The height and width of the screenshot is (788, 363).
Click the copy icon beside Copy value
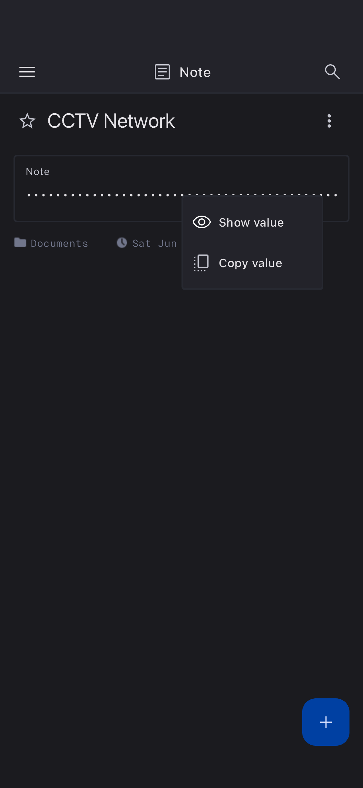tap(201, 263)
